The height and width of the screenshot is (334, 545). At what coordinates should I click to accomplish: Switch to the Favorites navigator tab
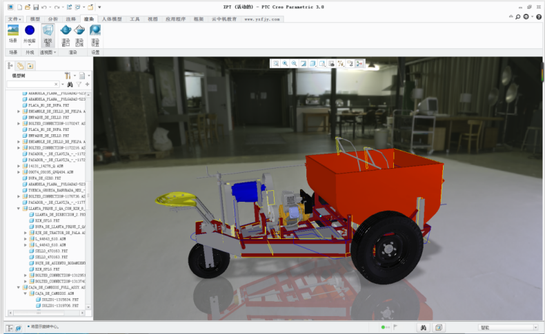pos(30,66)
